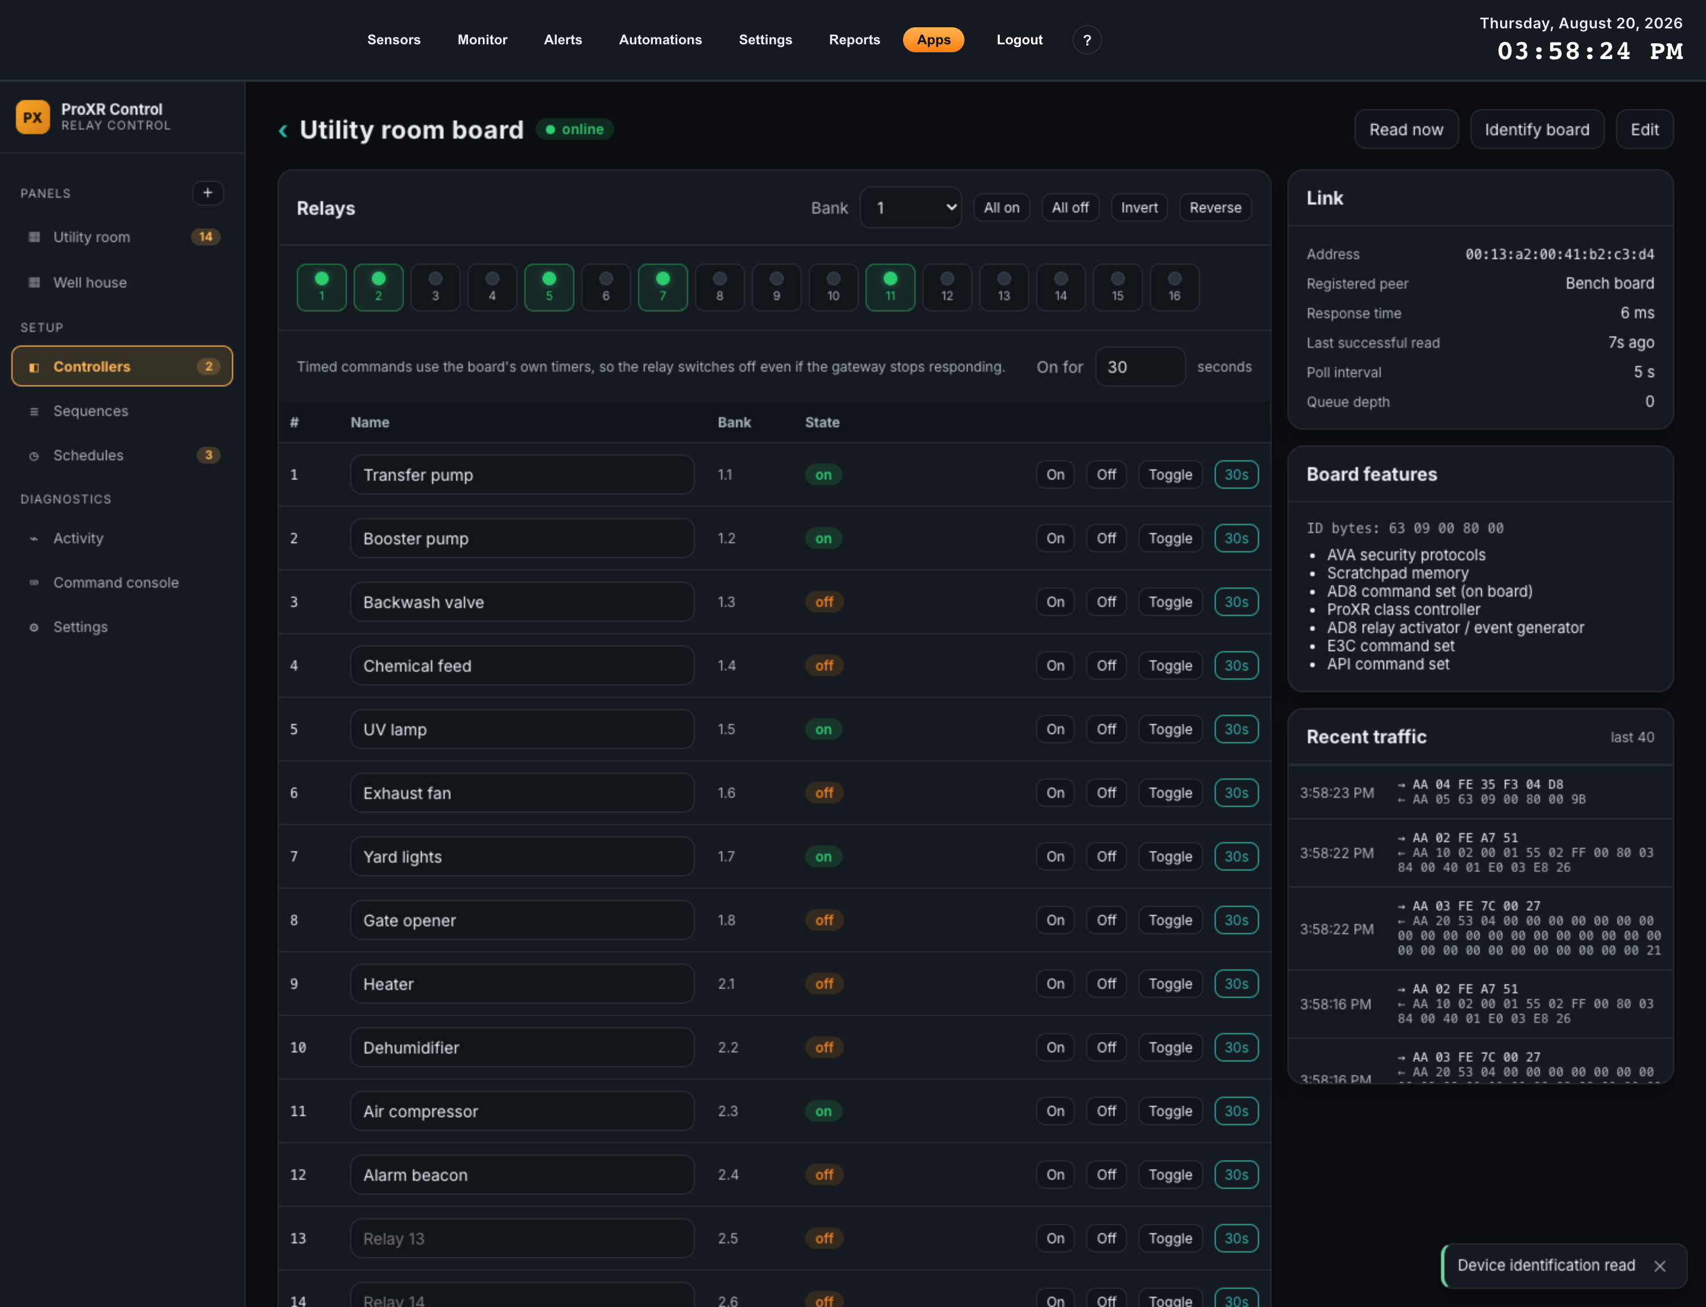Turn off the Air compressor relay
Image resolution: width=1706 pixels, height=1307 pixels.
pyautogui.click(x=1107, y=1111)
